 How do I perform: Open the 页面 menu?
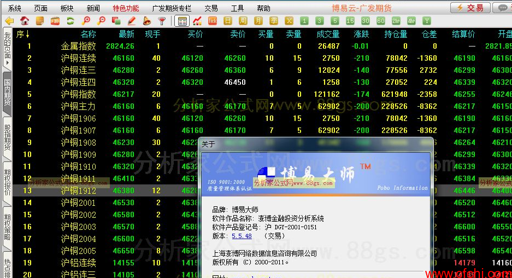[x=41, y=8]
